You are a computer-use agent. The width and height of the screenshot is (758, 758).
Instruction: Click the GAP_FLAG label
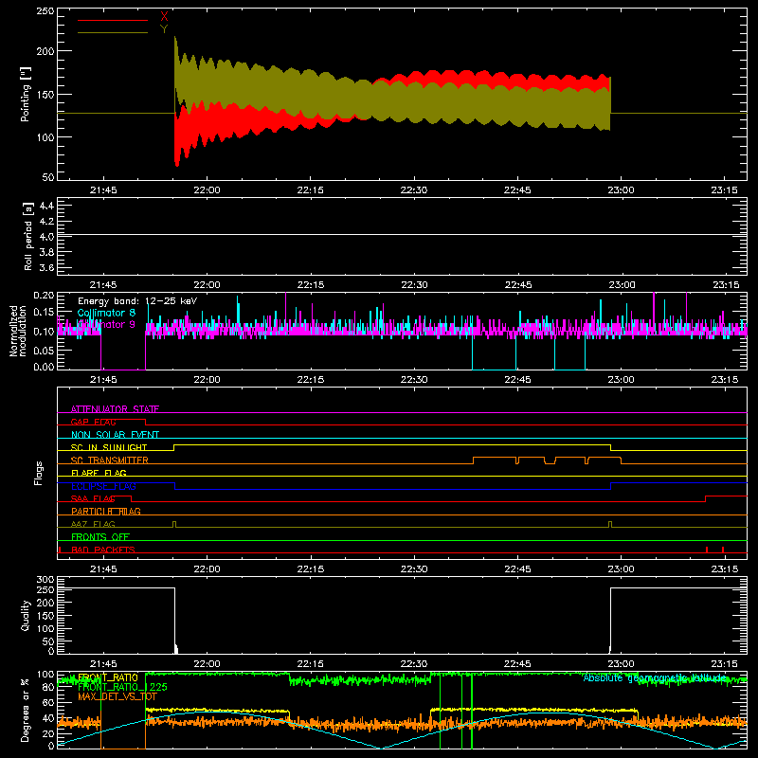tap(93, 422)
